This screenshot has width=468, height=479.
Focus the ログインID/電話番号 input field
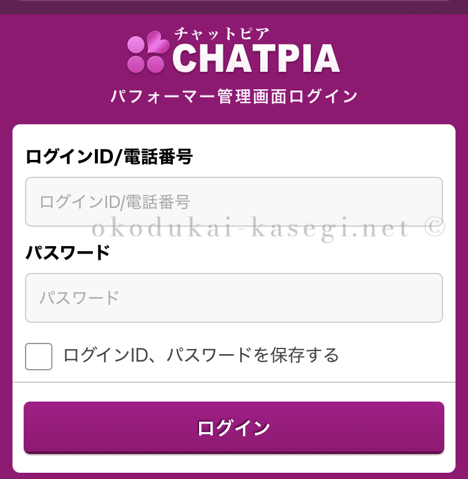point(234,202)
